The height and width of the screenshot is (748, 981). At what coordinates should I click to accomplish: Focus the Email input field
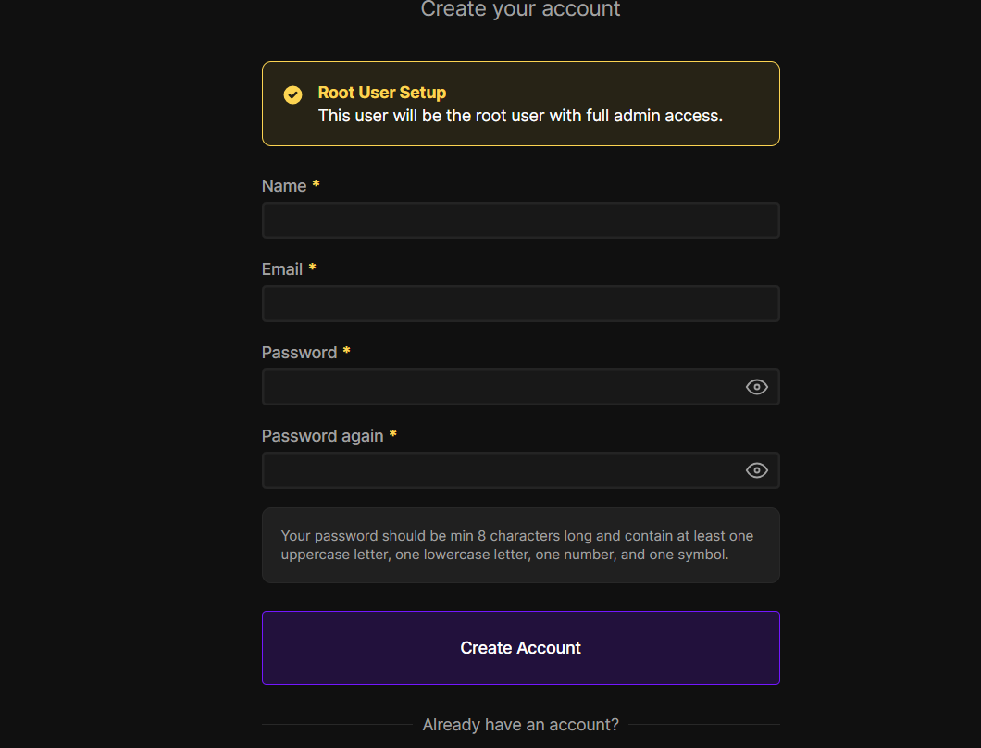(x=520, y=304)
